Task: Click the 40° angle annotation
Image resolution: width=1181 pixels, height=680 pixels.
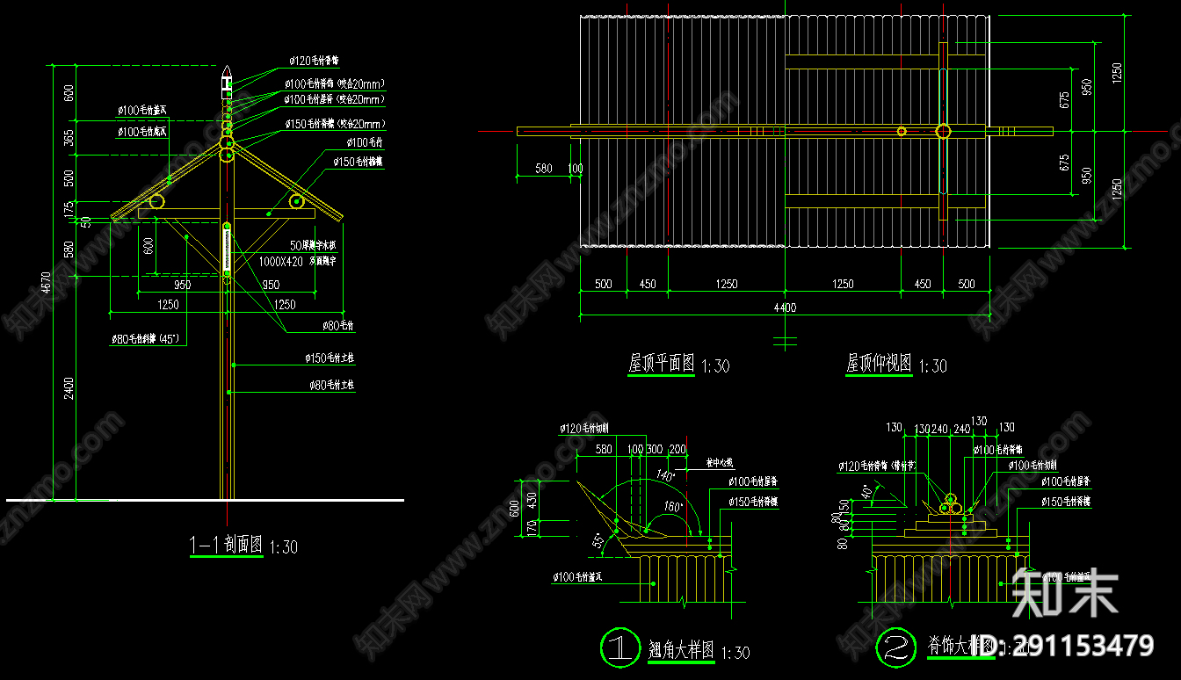Action: pos(867,490)
